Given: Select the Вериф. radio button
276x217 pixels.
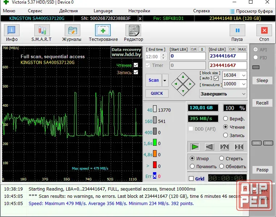Looking at the screenshot, I should [225, 119].
